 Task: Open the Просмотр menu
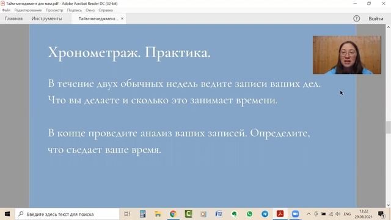point(54,10)
